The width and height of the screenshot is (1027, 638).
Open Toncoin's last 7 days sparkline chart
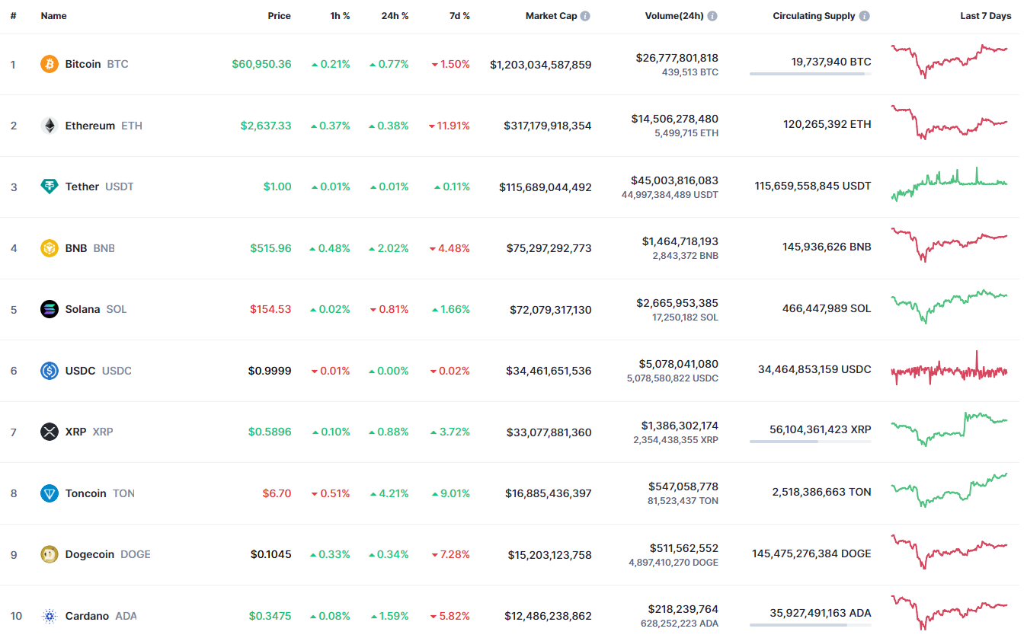coord(949,490)
